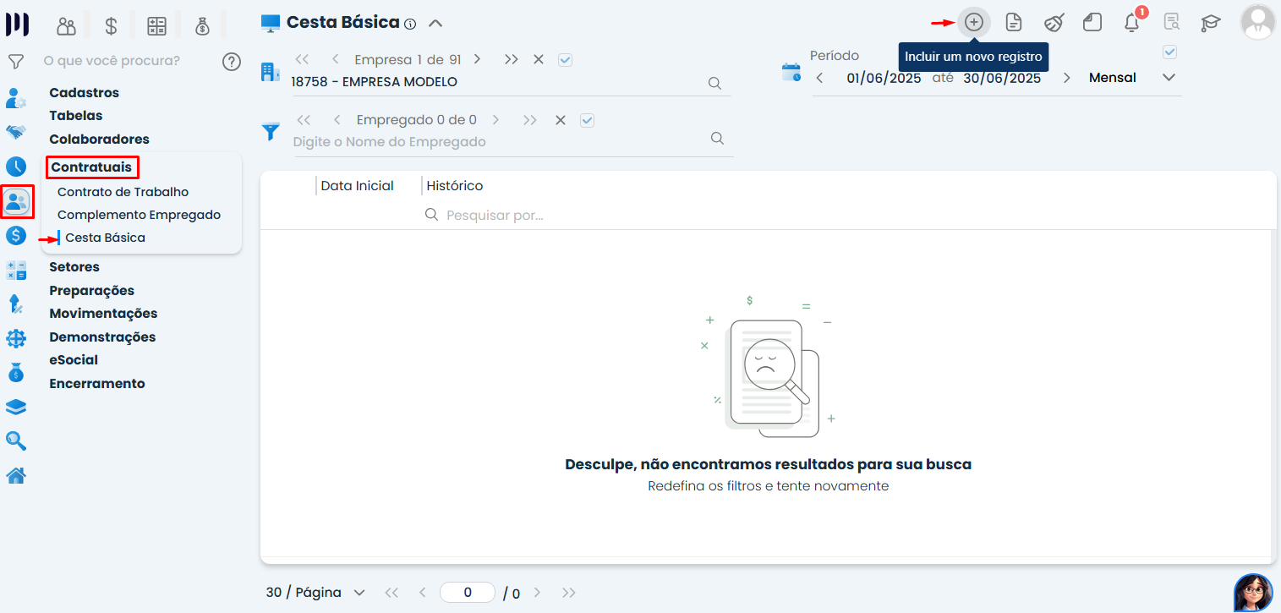Click the handshake icon in sidebar
This screenshot has height=613, width=1281.
[16, 132]
